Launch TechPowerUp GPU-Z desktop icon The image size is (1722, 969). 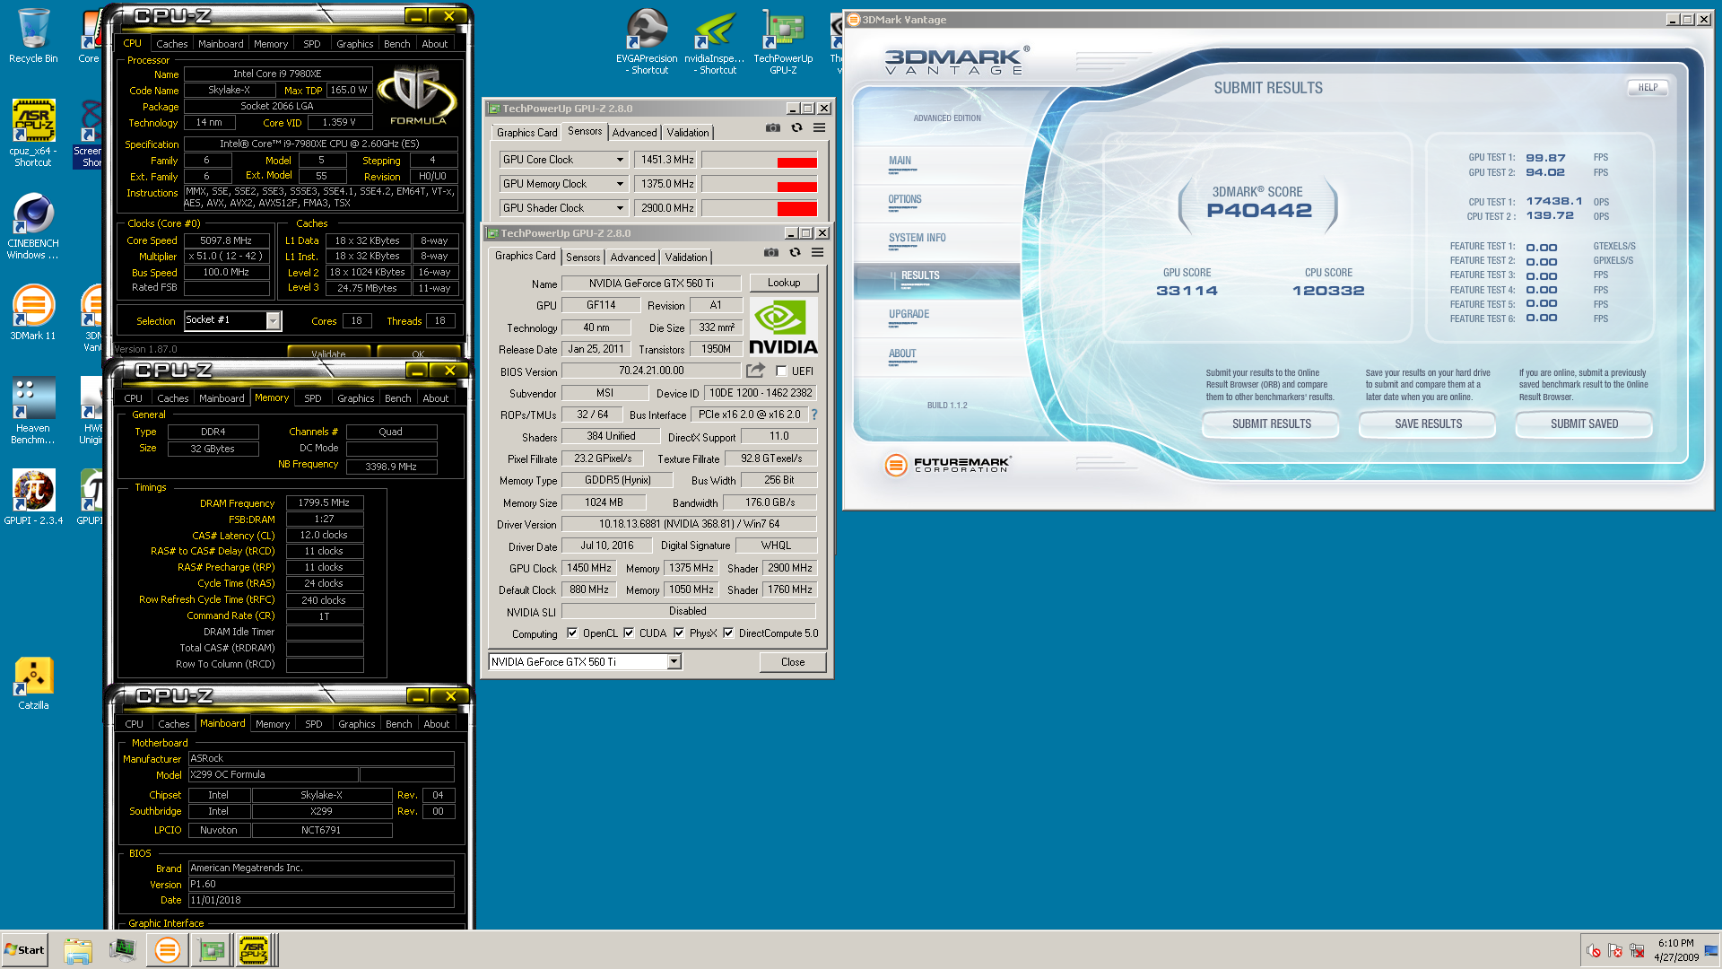pyautogui.click(x=783, y=41)
